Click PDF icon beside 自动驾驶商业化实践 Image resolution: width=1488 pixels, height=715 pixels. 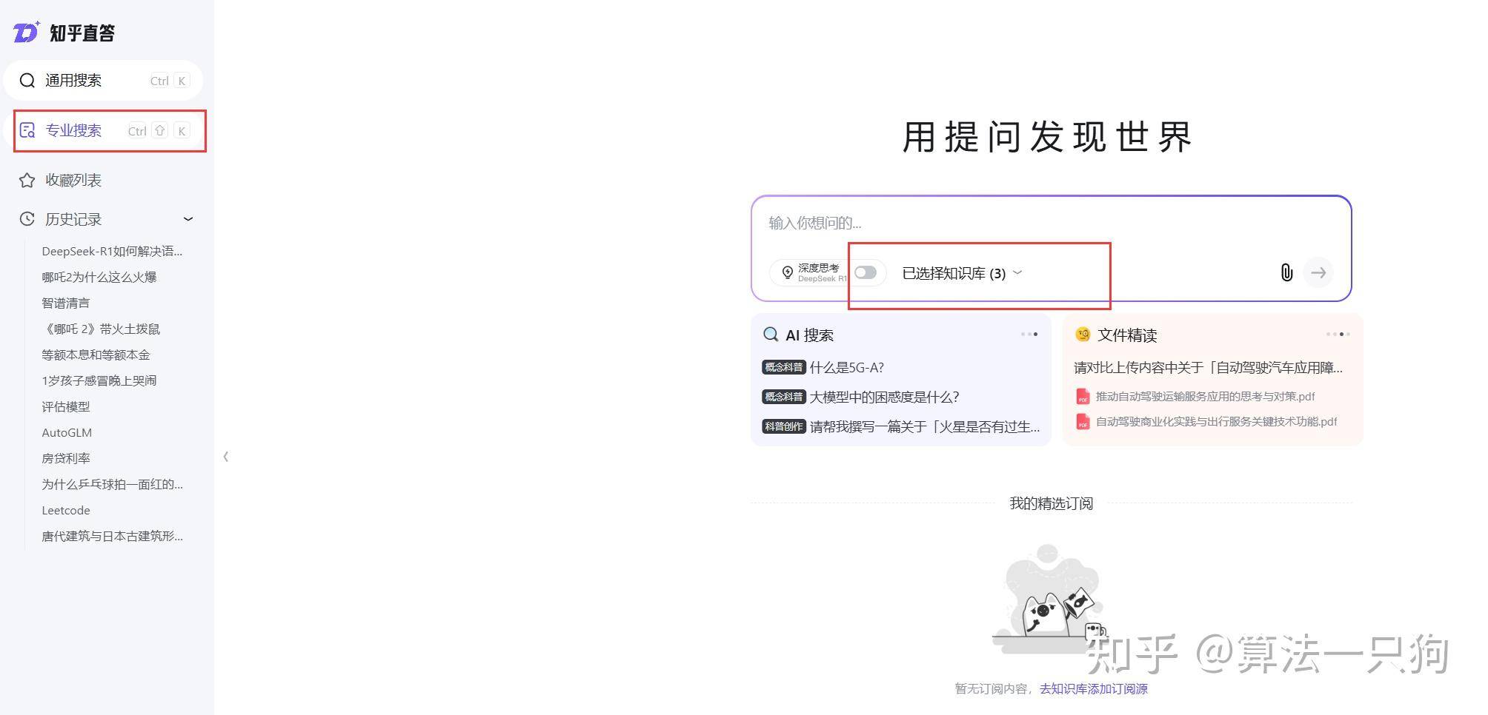[1083, 422]
